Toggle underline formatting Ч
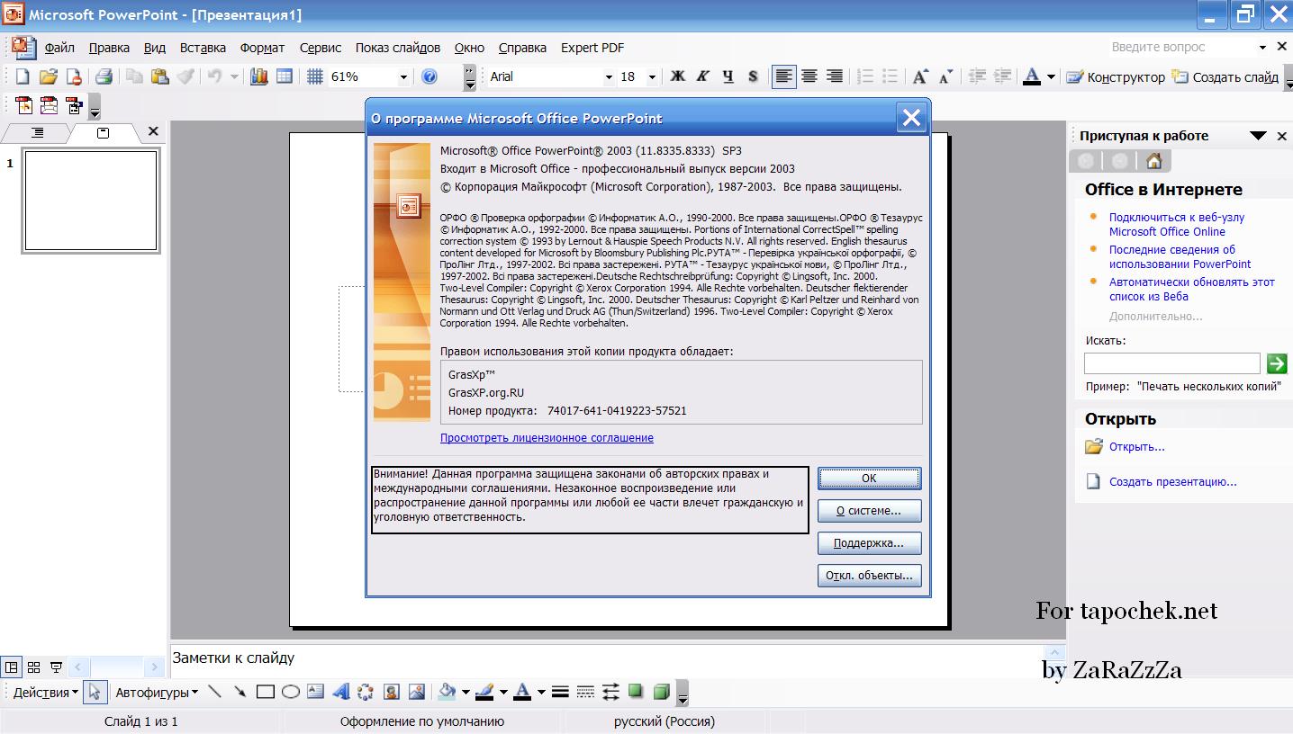 pos(728,77)
